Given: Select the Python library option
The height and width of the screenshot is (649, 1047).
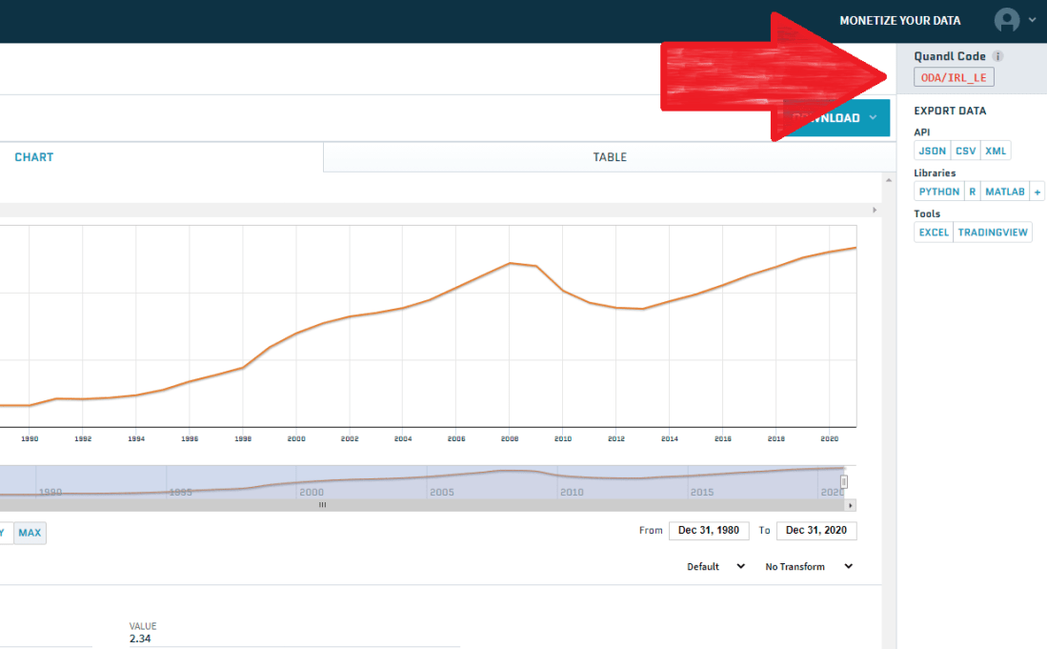Looking at the screenshot, I should (938, 192).
